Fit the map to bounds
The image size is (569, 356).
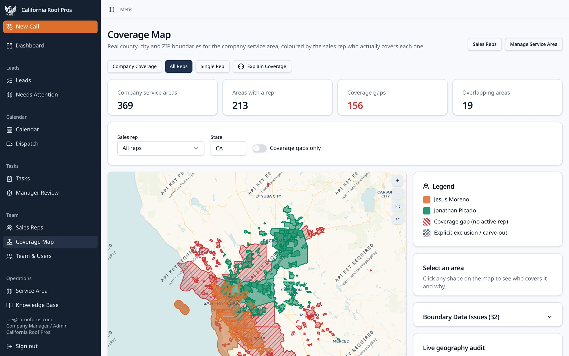397,206
